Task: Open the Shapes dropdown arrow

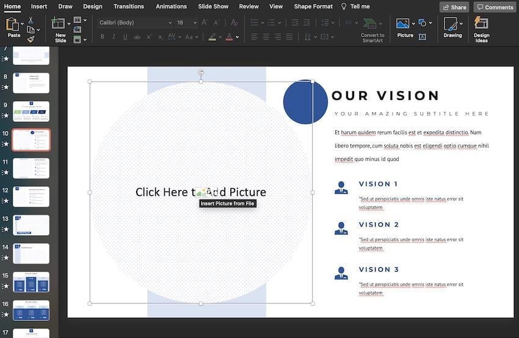Action: coord(430,23)
